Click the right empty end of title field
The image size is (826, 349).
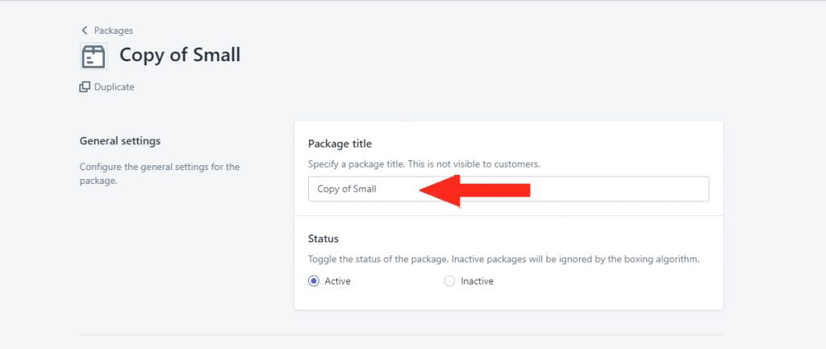point(622,189)
